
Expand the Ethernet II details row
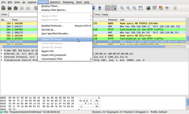pyautogui.click(x=2, y=54)
